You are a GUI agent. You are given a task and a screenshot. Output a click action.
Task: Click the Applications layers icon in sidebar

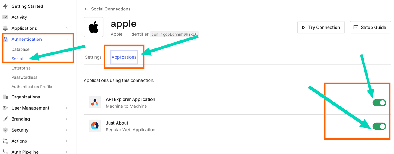[5, 28]
